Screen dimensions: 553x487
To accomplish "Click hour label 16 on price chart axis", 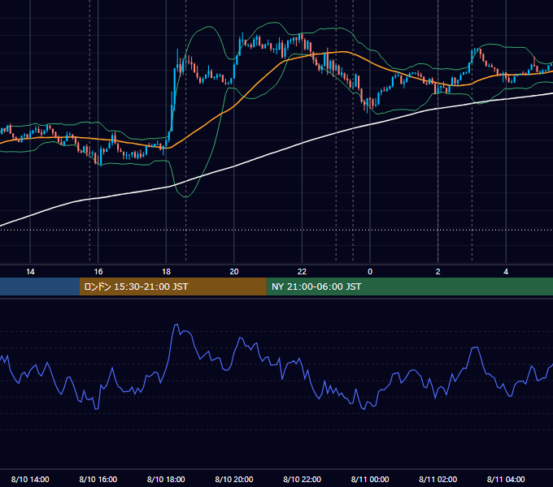I will (98, 272).
